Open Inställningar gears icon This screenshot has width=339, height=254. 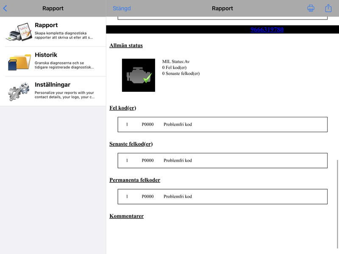pyautogui.click(x=19, y=91)
